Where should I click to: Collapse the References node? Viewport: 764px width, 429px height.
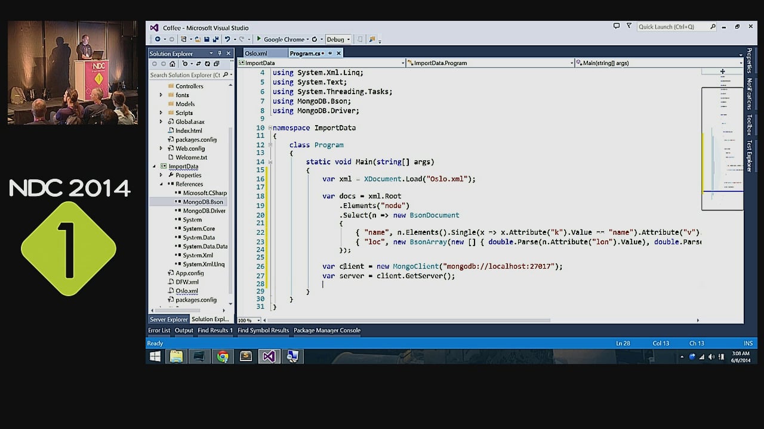161,184
